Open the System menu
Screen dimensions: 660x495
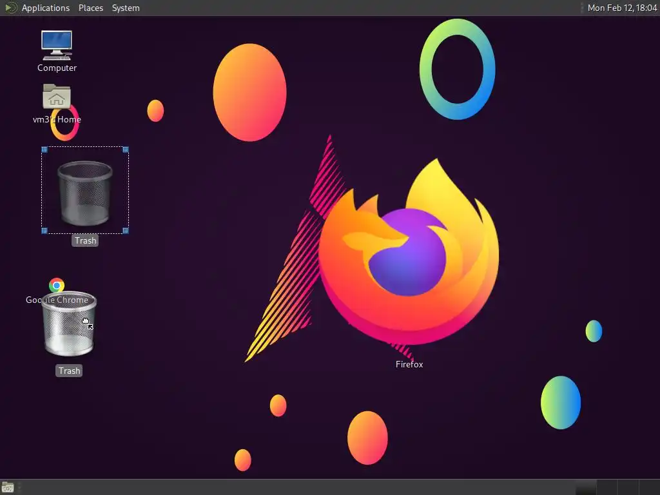coord(126,8)
